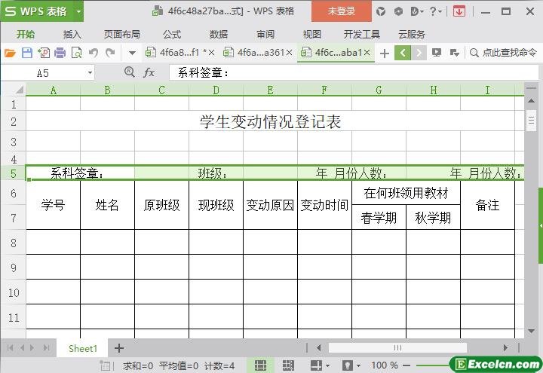
Task: Click the fx insert function icon
Action: tap(149, 72)
